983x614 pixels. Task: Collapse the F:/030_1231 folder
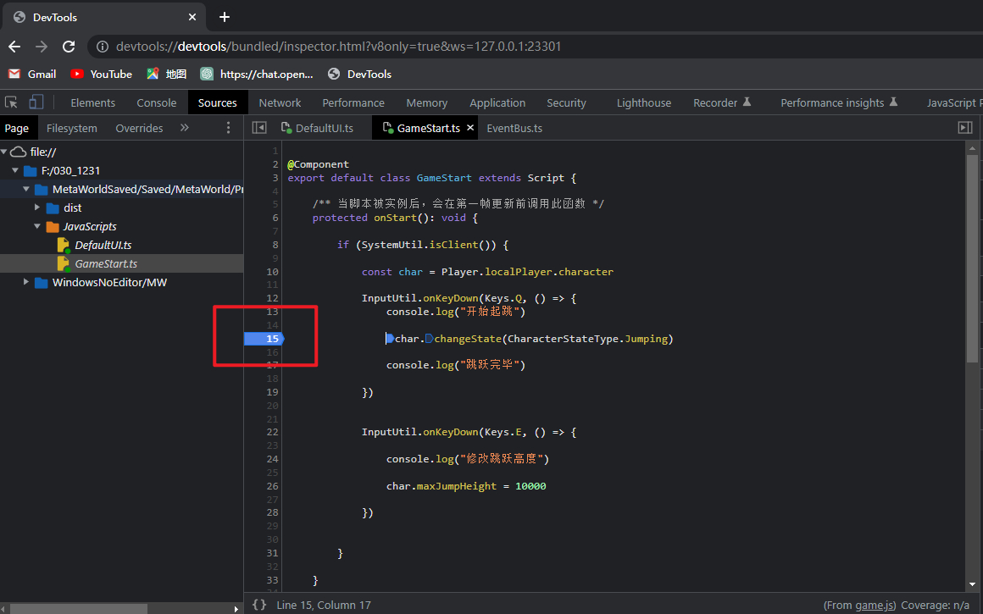point(15,170)
